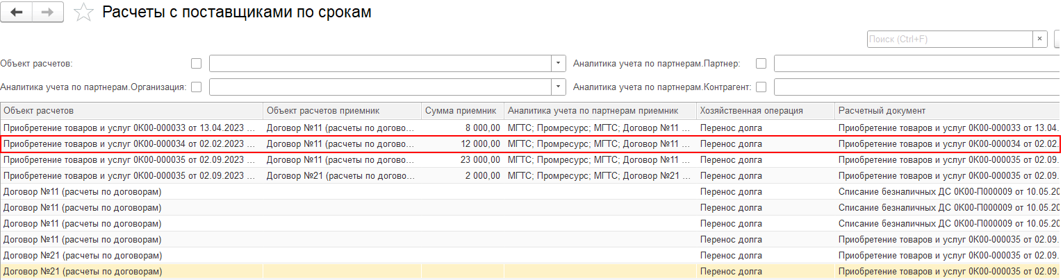
Task: Sort by Сумма приемник column header
Action: [462, 111]
